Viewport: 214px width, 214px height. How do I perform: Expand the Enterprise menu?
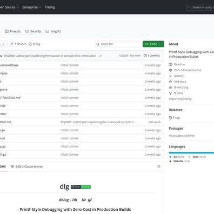point(32,7)
